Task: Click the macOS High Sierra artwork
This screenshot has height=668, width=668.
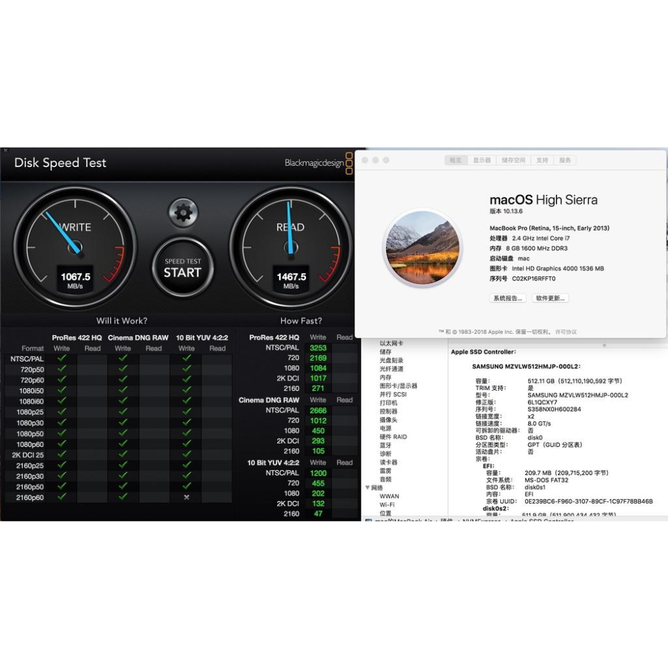Action: pos(423,248)
